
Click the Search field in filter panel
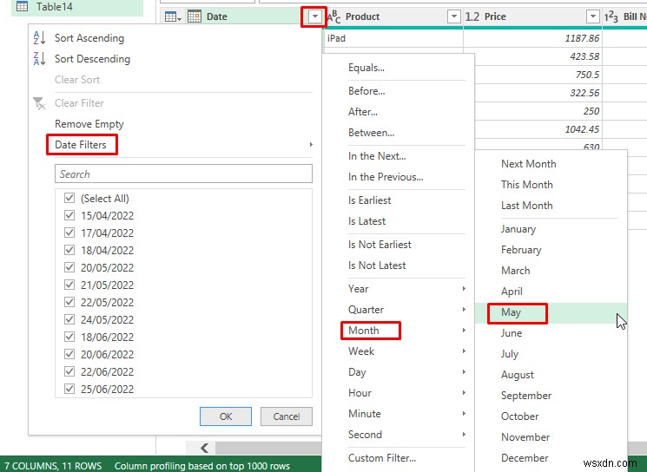pyautogui.click(x=183, y=174)
